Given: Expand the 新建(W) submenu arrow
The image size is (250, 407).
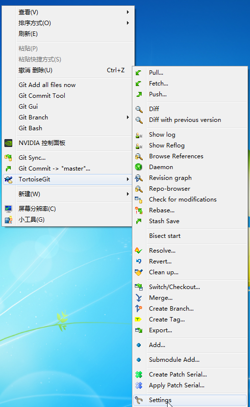Looking at the screenshot, I should click(128, 194).
